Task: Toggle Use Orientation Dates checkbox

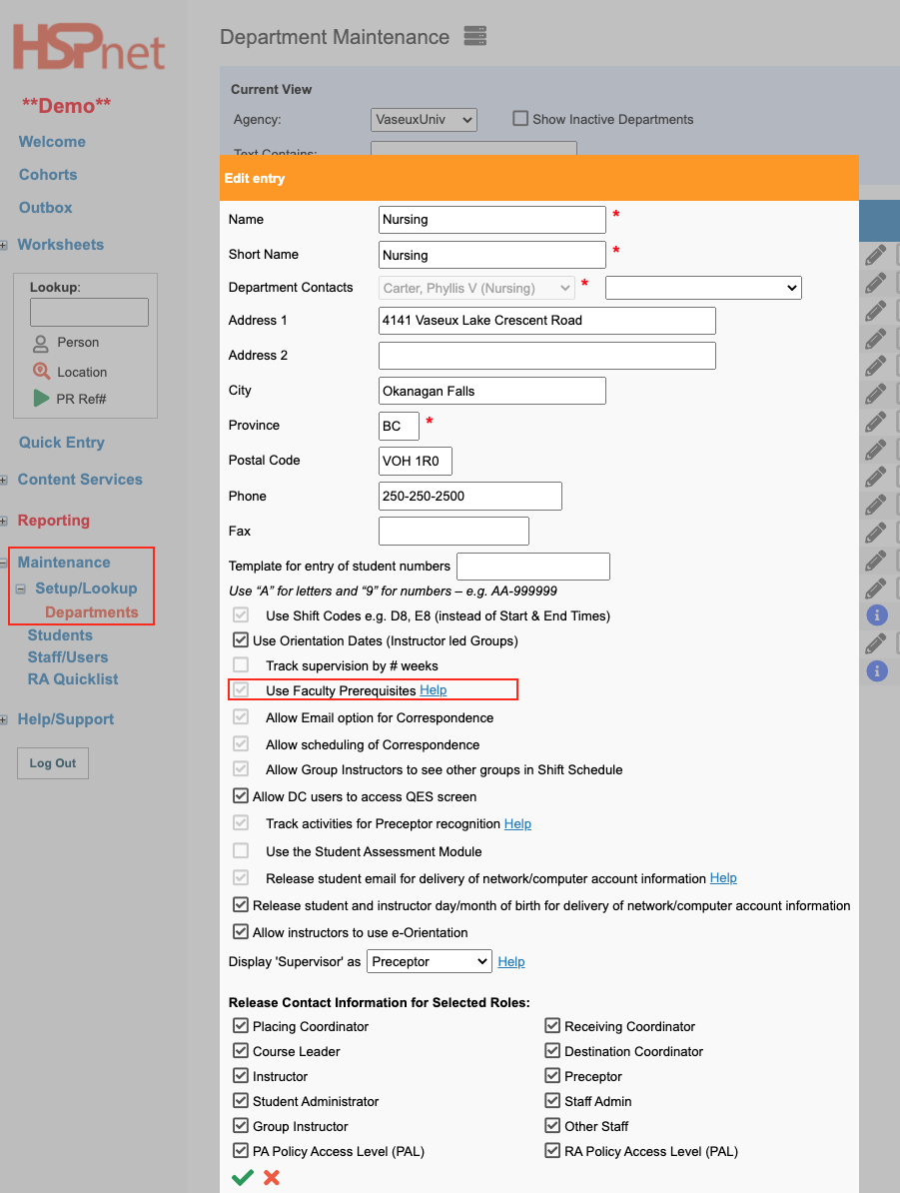Action: (241, 639)
